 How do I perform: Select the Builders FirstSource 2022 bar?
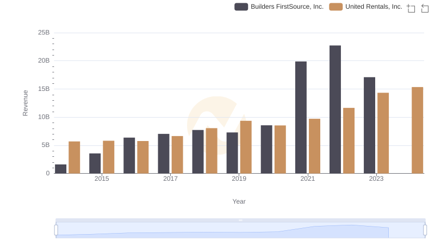point(335,109)
